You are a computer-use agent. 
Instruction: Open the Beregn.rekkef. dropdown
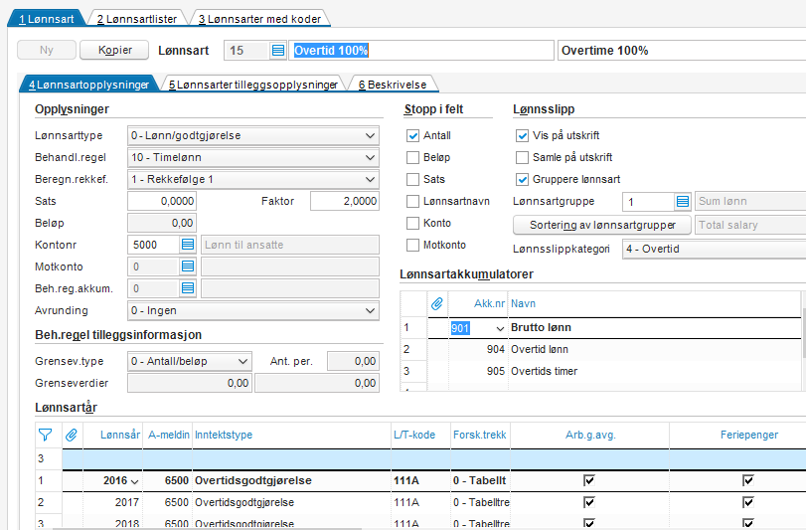(x=253, y=179)
